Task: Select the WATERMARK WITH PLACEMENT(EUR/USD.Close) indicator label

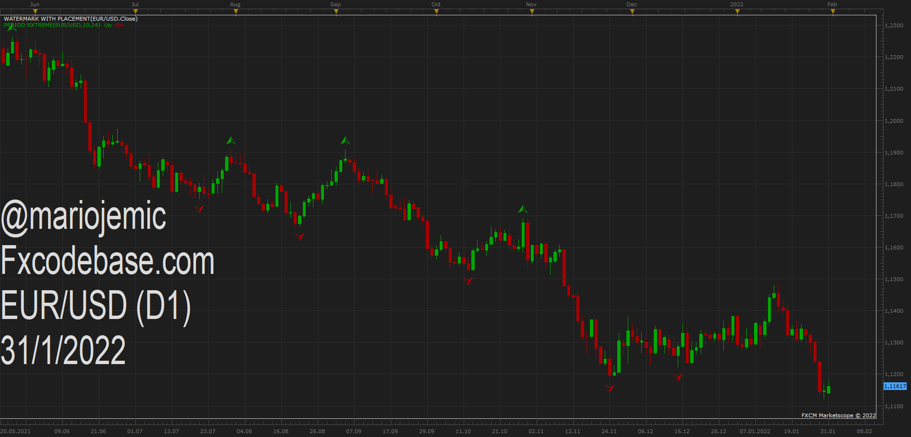Action: coord(71,19)
